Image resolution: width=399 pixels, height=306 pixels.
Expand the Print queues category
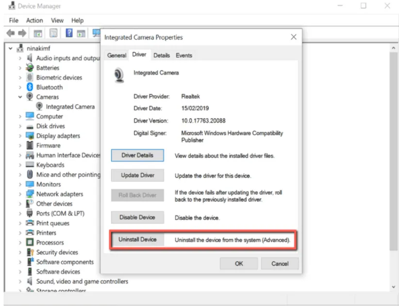pyautogui.click(x=20, y=223)
